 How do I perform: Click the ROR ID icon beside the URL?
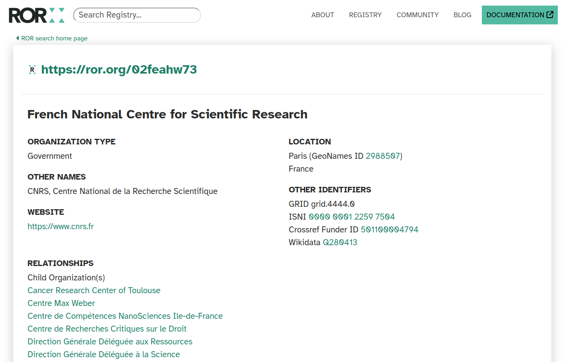[32, 70]
